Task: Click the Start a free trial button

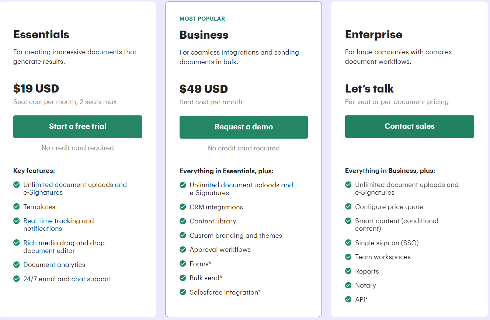Action: coord(78,127)
